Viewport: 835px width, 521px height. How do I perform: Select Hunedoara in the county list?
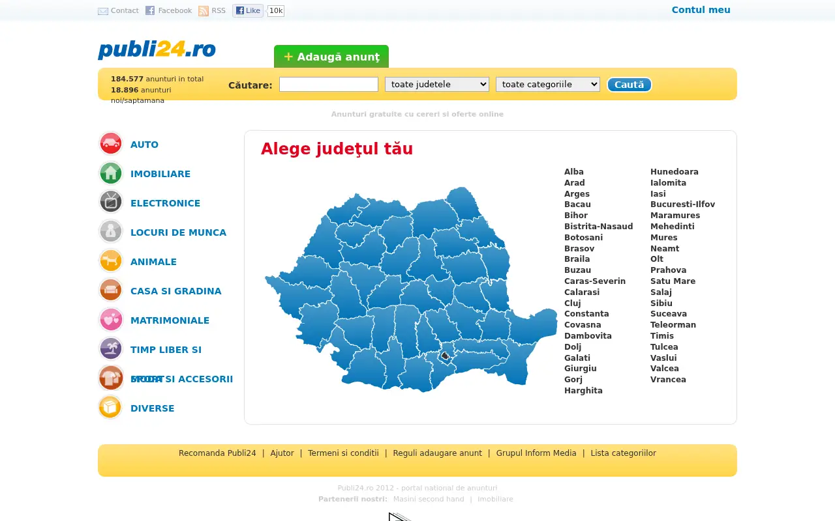(x=675, y=172)
